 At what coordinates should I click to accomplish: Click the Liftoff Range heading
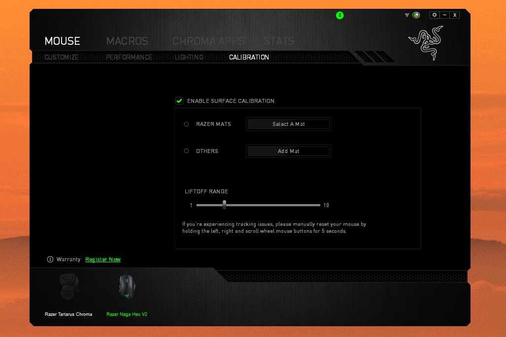[206, 191]
